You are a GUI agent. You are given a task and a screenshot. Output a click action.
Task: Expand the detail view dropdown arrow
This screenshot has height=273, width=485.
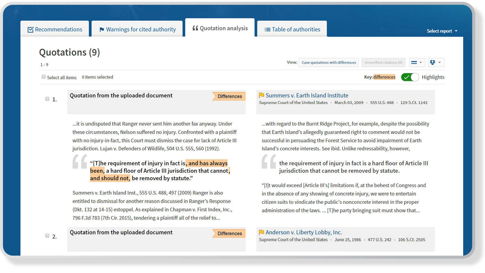[420, 62]
